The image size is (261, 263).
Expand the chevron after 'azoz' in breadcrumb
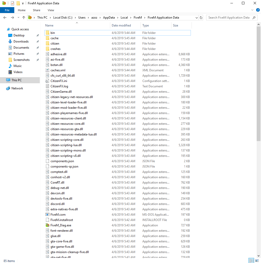(100, 18)
